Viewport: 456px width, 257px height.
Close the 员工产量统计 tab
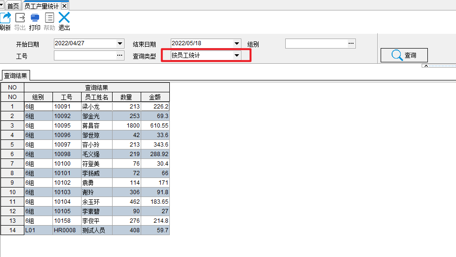(64, 6)
